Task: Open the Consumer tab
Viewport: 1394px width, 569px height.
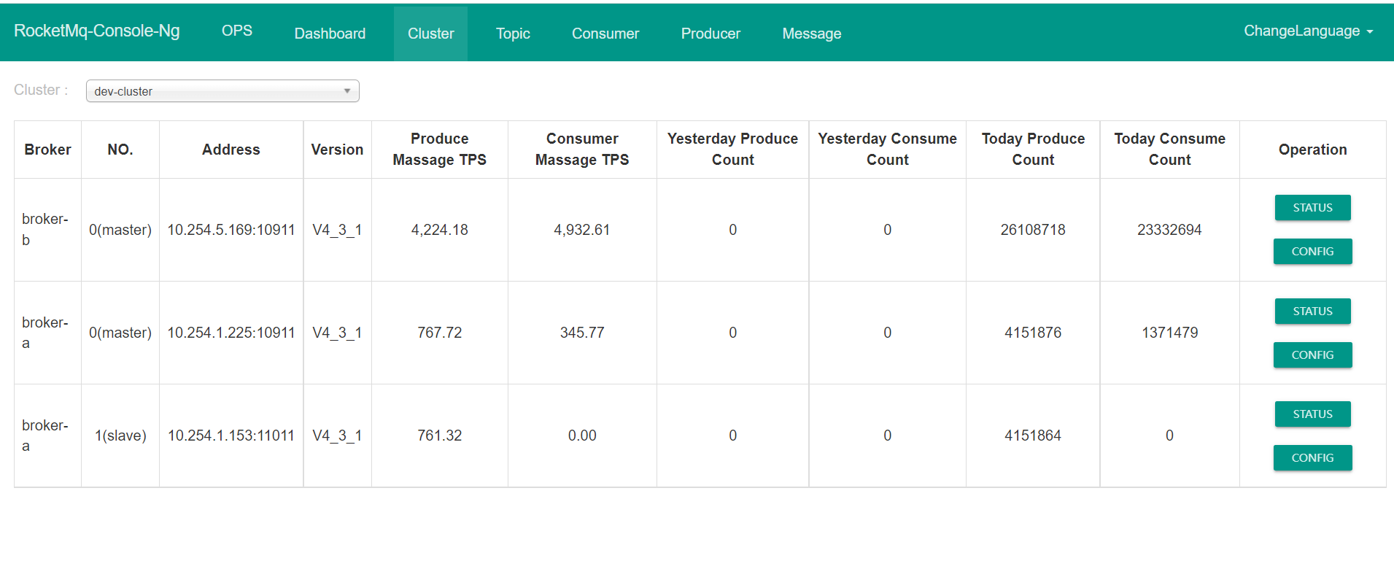Action: pos(605,34)
